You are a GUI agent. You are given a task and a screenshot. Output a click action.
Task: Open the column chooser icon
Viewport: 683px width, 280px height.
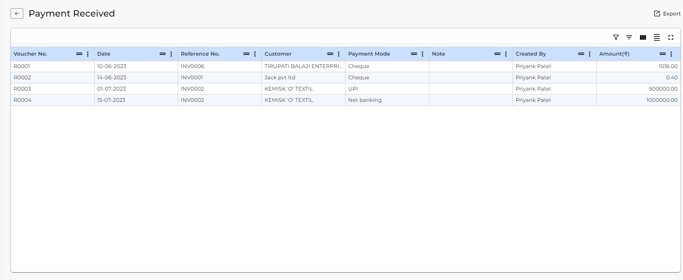[x=643, y=37]
